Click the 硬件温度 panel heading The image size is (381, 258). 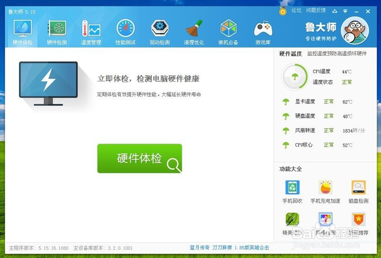coord(290,54)
